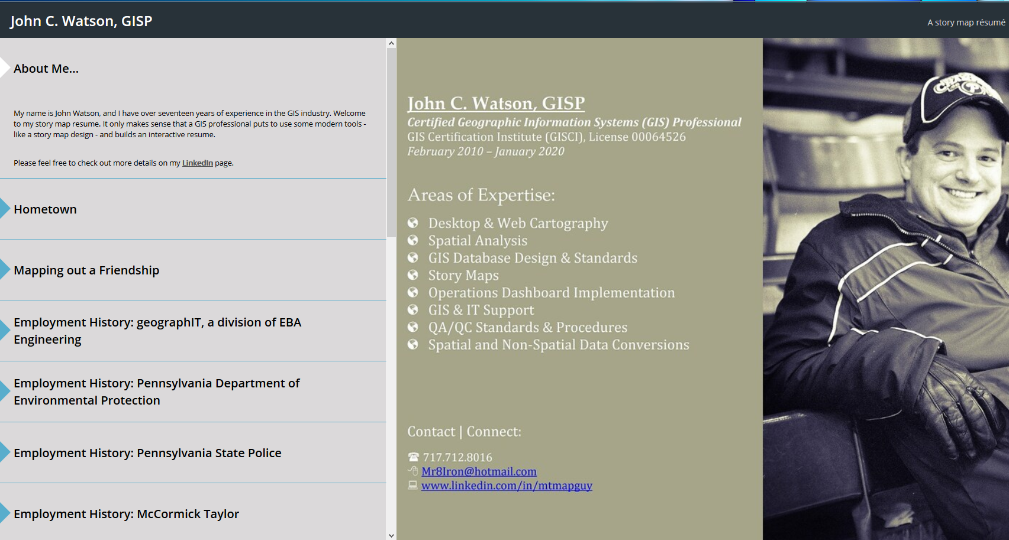Collapse the About Me section arrow
The height and width of the screenshot is (540, 1009).
point(4,67)
